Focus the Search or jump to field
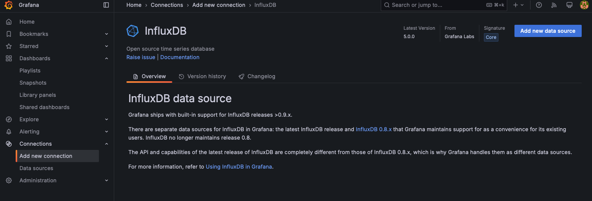This screenshot has width=592, height=201. tap(435, 5)
